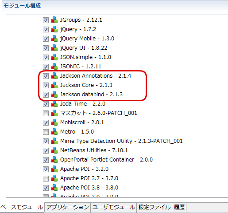The image size is (228, 213).
Task: Select the マスカット - 2.6.0-PATCH_001 label
Action: [99, 113]
